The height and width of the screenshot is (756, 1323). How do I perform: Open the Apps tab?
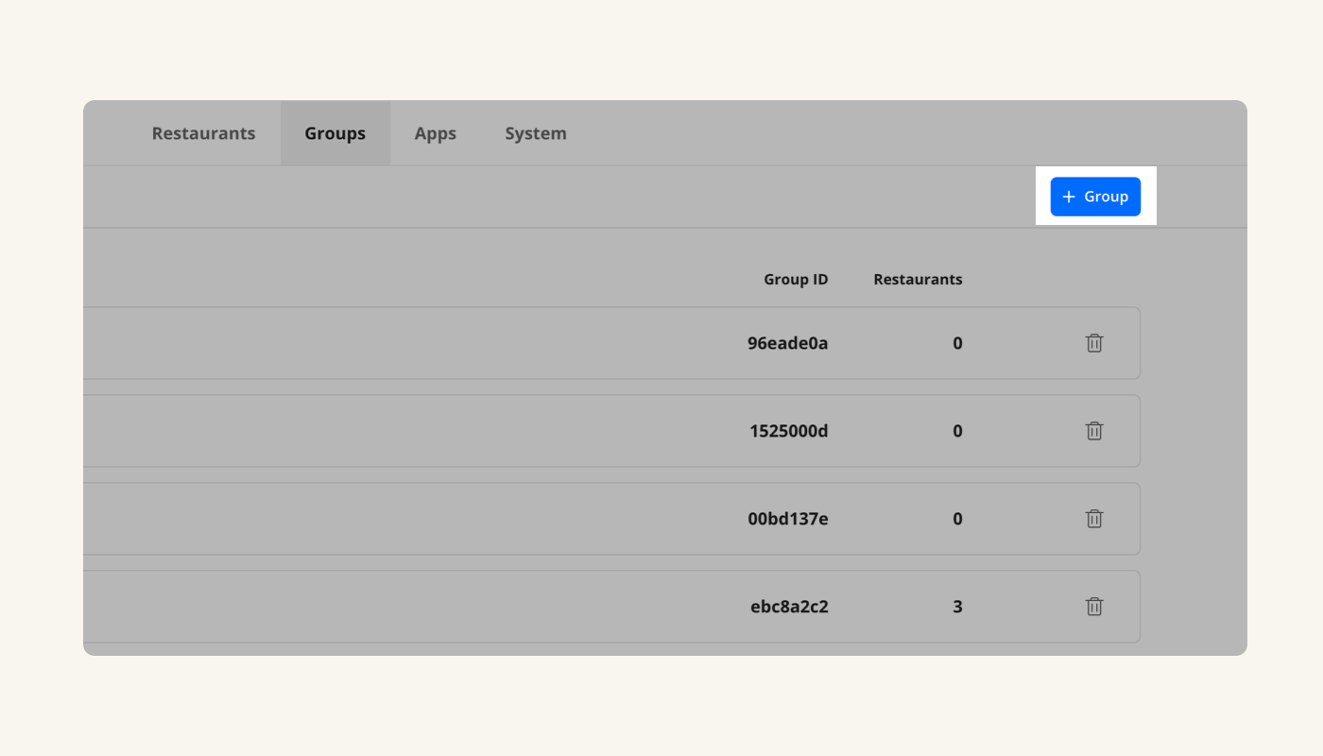[x=435, y=133]
